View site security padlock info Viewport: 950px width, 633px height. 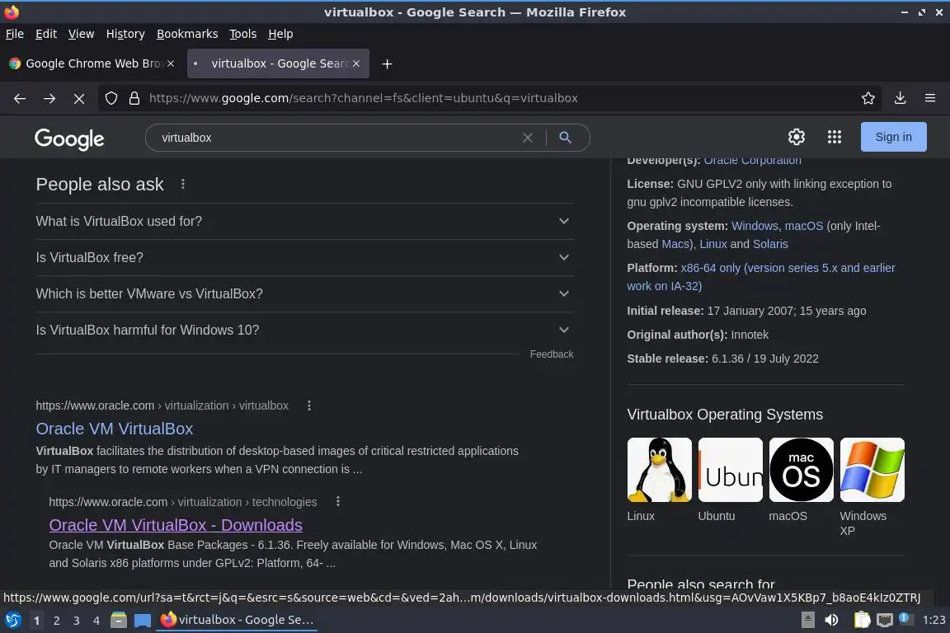134,98
